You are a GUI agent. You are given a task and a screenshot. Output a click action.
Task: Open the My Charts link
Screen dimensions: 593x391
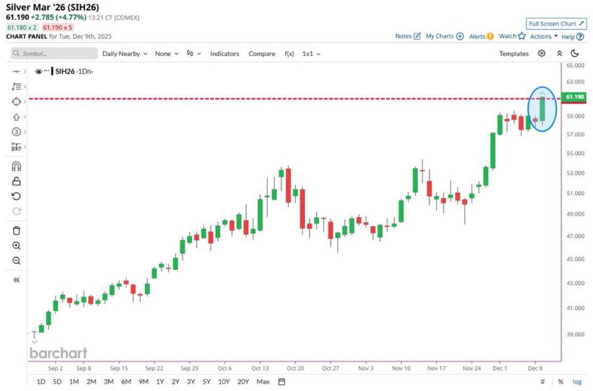click(445, 36)
